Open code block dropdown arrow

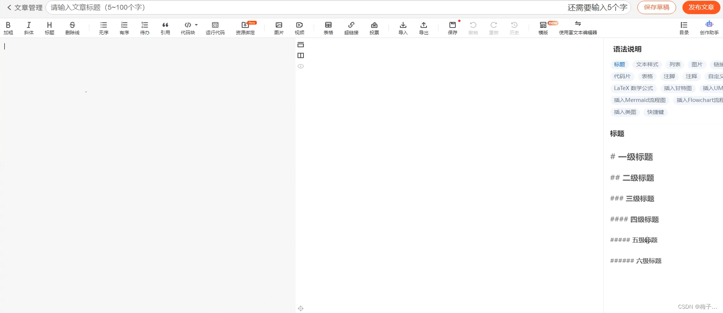(196, 25)
